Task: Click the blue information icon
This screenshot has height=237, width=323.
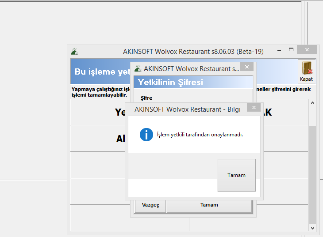Action: pos(146,135)
